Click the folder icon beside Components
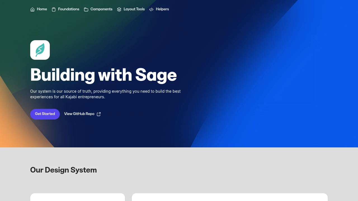The width and height of the screenshot is (358, 201). tap(86, 9)
